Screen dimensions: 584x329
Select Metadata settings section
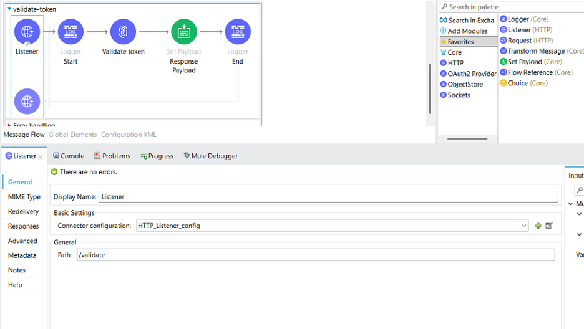pyautogui.click(x=22, y=255)
